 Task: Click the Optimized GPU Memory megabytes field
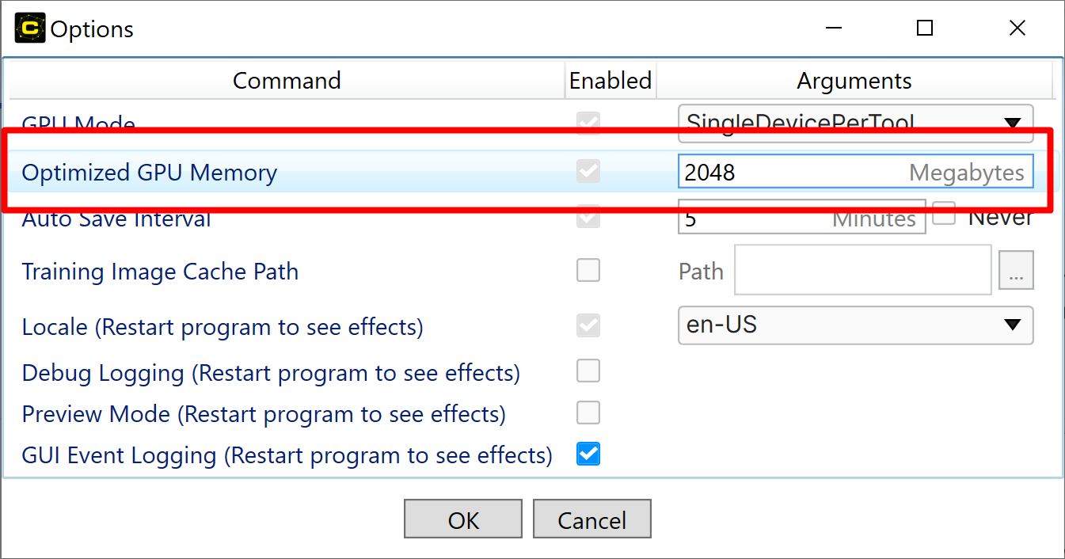coord(792,172)
